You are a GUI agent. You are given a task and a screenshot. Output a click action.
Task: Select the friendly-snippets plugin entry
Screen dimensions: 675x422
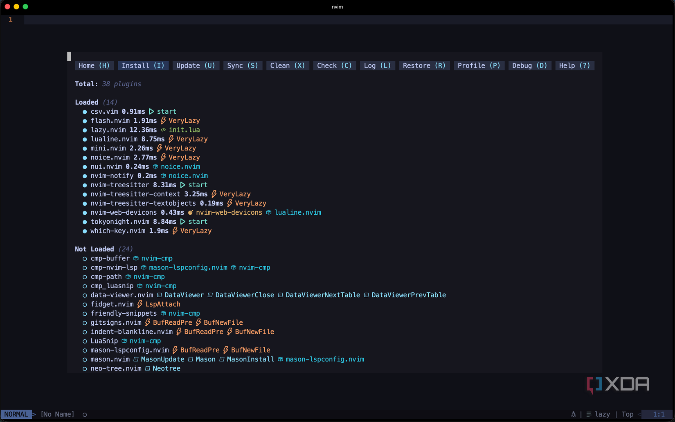tap(124, 314)
